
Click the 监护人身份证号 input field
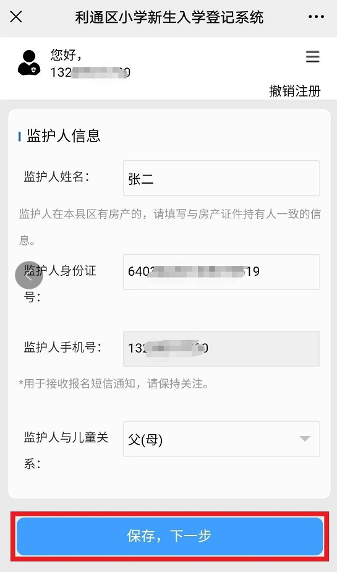221,272
